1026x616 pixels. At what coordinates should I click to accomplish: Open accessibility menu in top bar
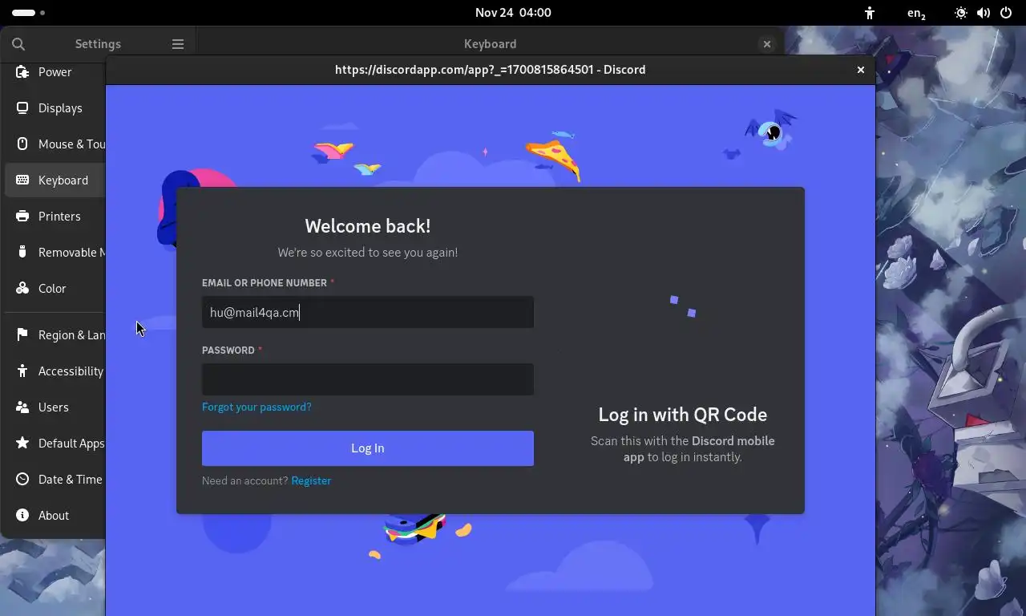[x=870, y=13]
